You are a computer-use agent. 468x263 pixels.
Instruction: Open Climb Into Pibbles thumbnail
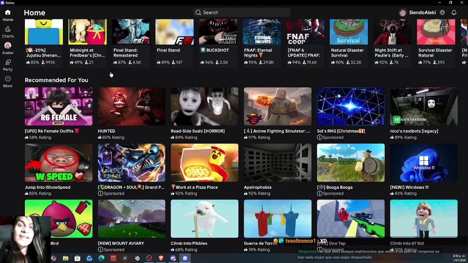click(204, 218)
